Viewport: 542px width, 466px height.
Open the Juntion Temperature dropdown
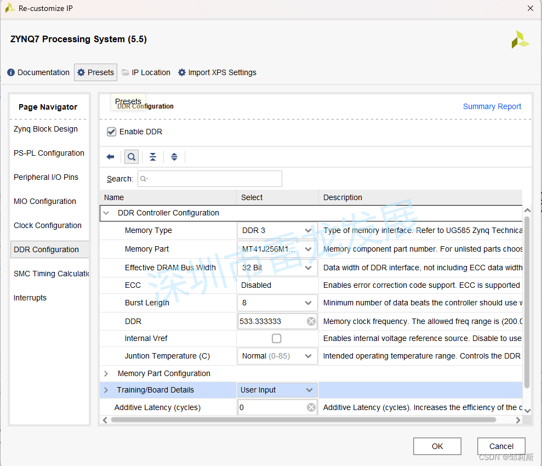coord(277,356)
